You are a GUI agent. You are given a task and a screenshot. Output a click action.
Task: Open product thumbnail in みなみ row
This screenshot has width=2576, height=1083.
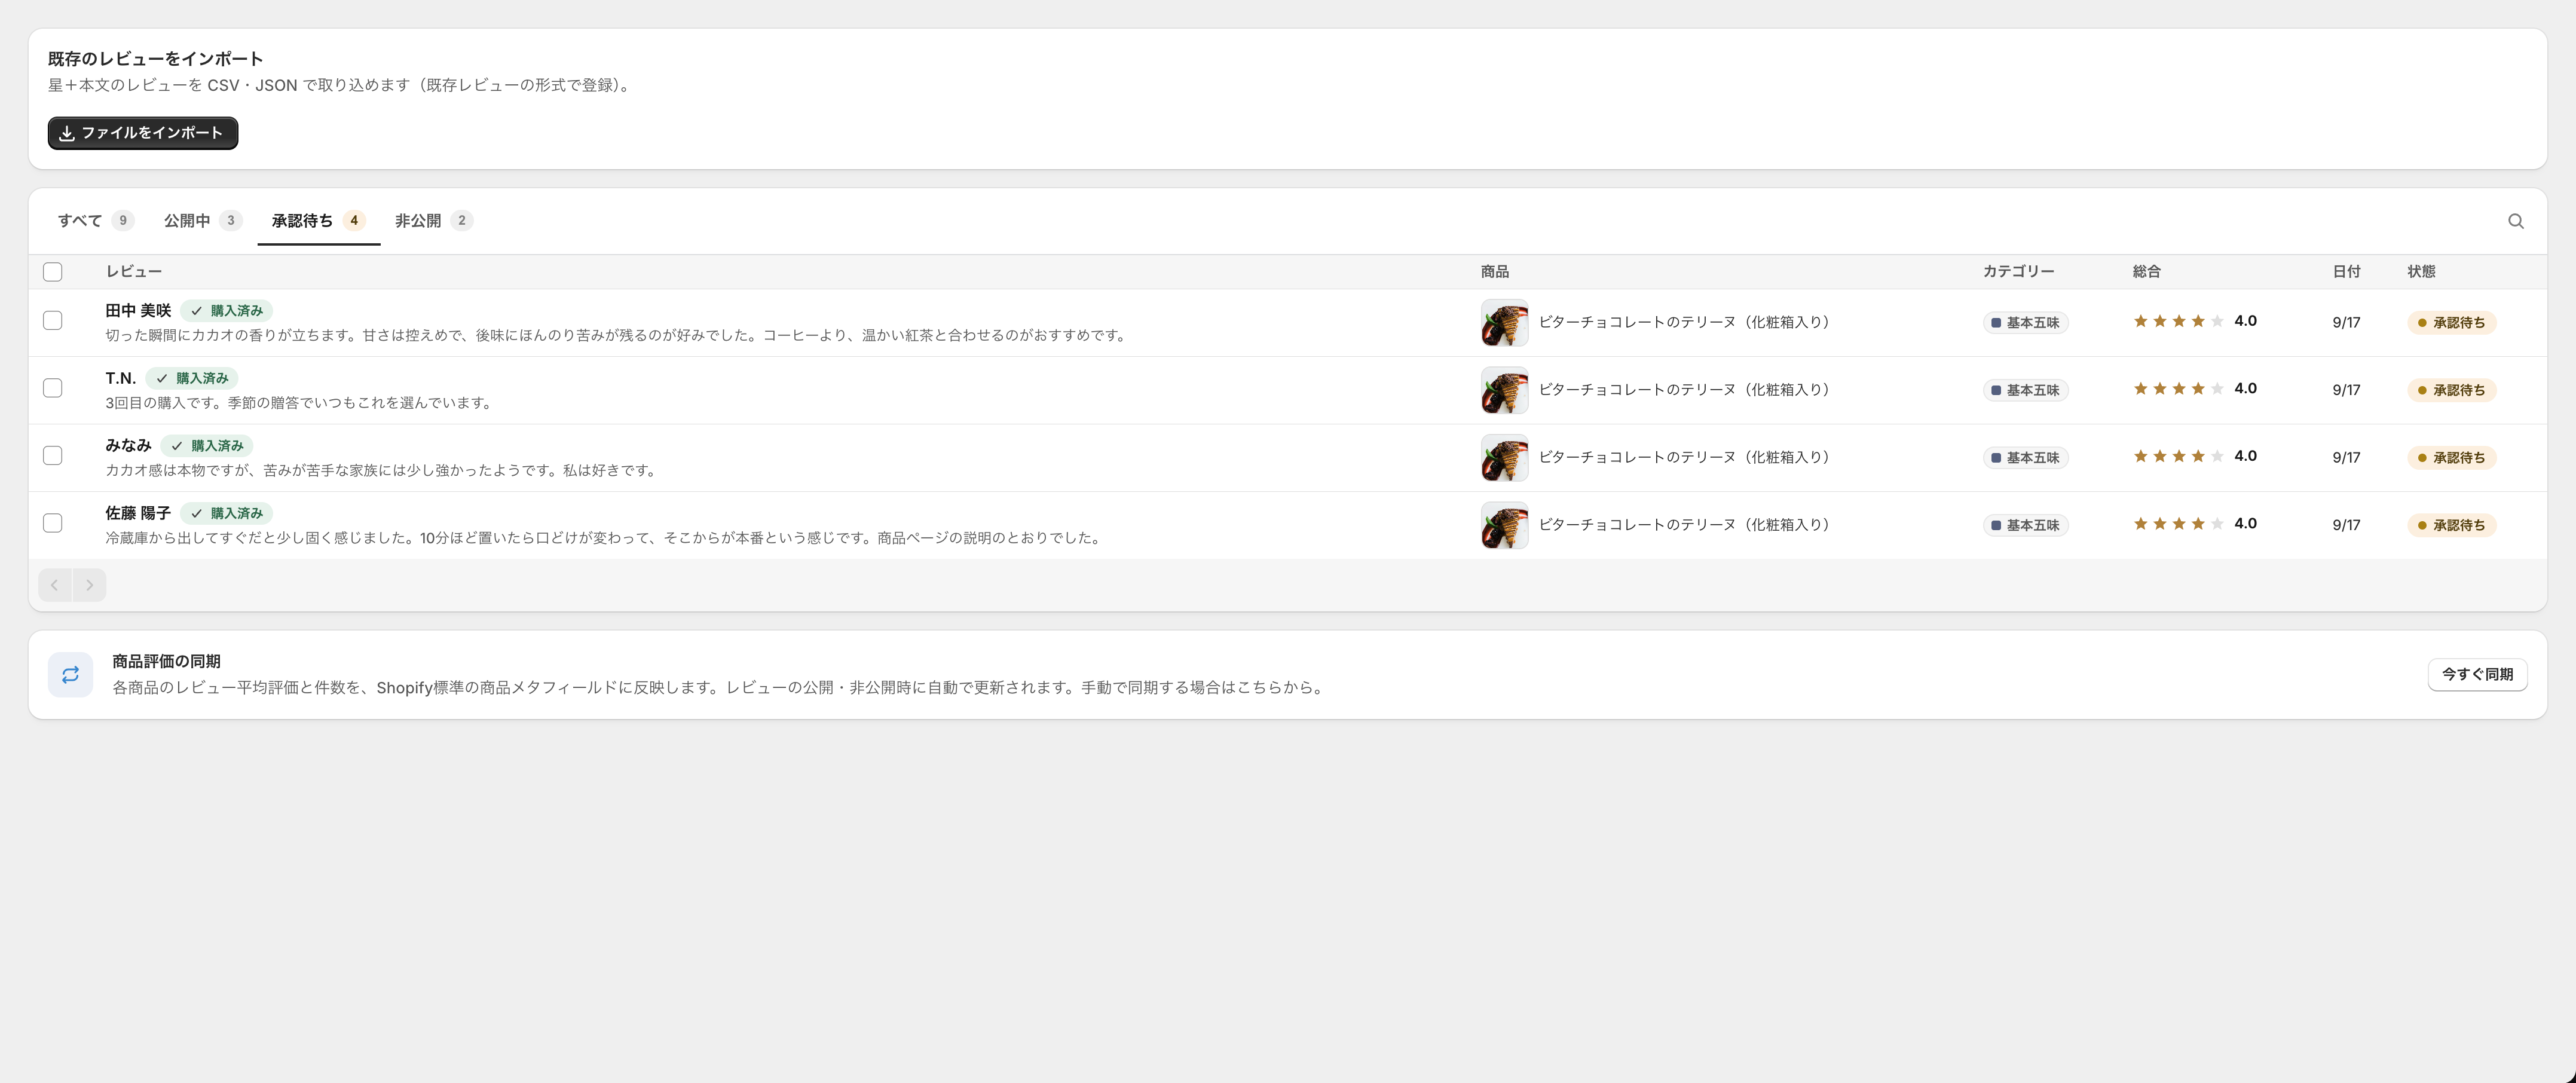pyautogui.click(x=1504, y=458)
